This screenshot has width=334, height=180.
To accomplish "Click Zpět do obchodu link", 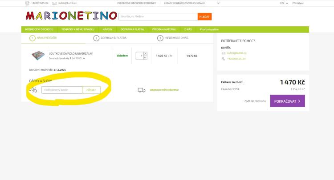I will 255,101.
